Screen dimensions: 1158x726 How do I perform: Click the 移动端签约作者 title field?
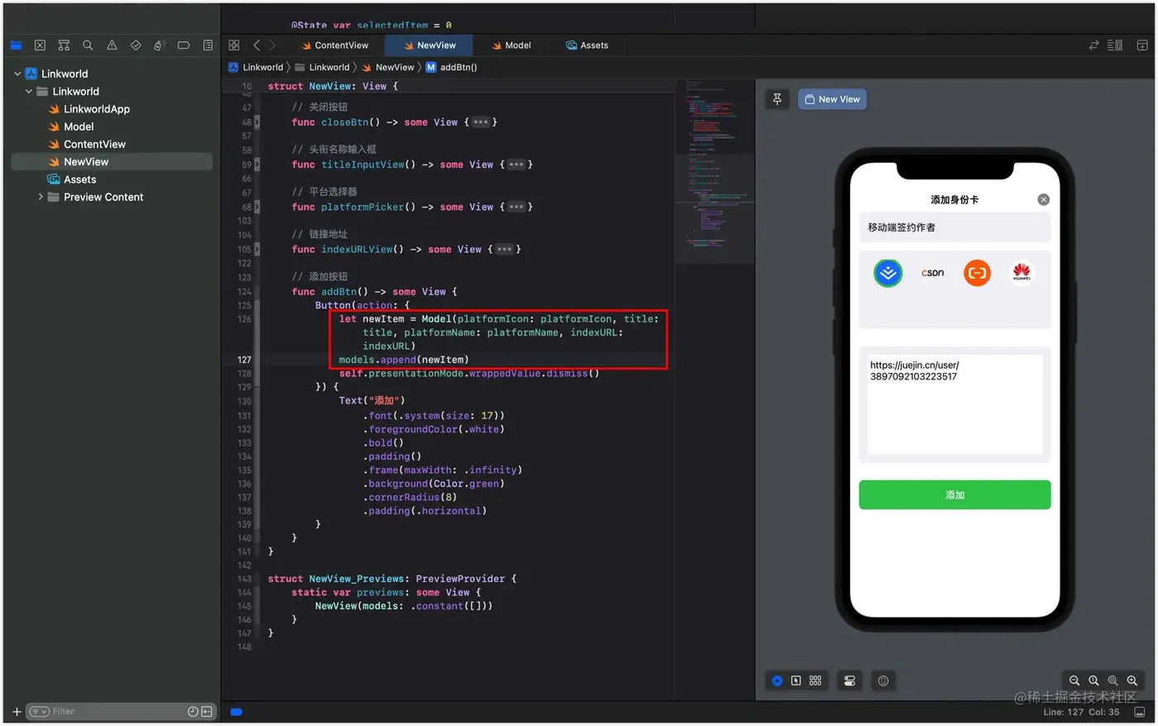955,227
